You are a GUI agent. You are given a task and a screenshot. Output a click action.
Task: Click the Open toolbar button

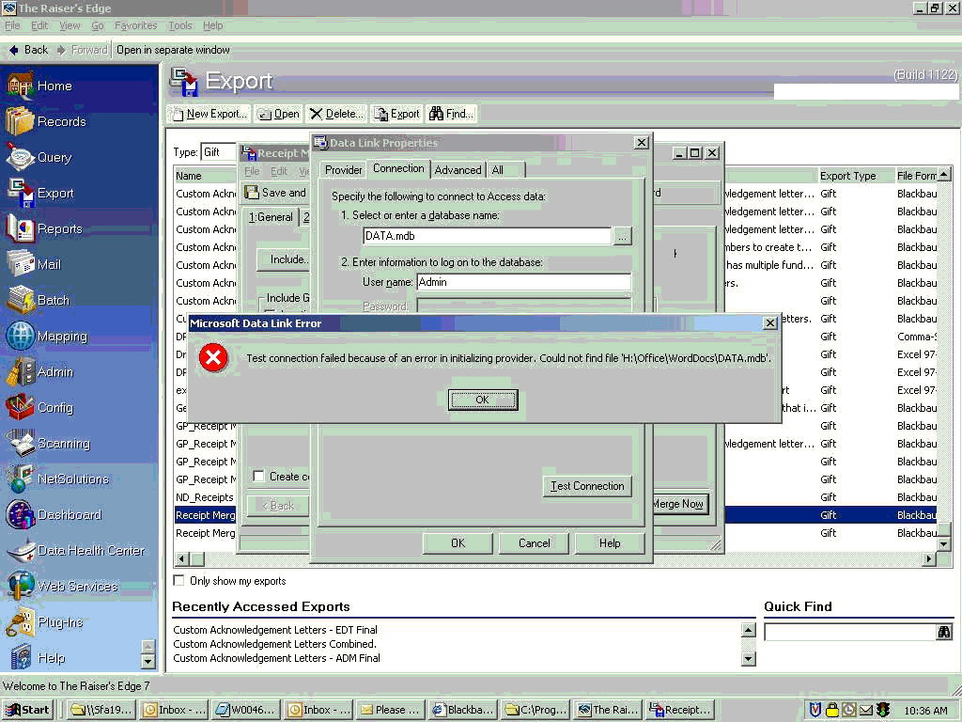pos(278,114)
